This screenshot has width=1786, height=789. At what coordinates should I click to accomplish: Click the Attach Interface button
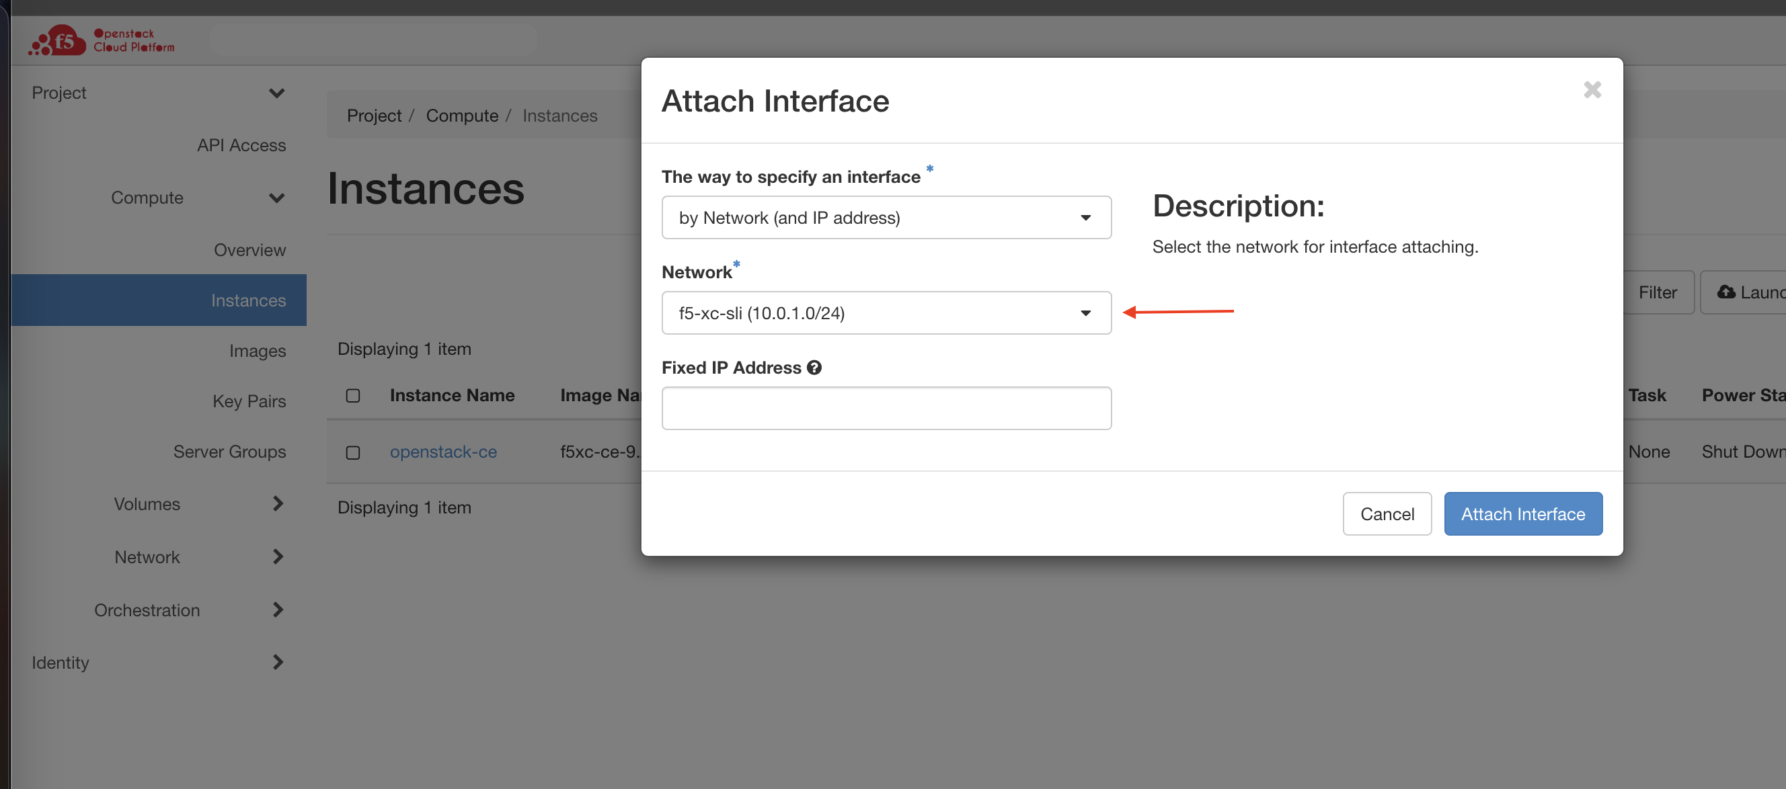coord(1522,513)
